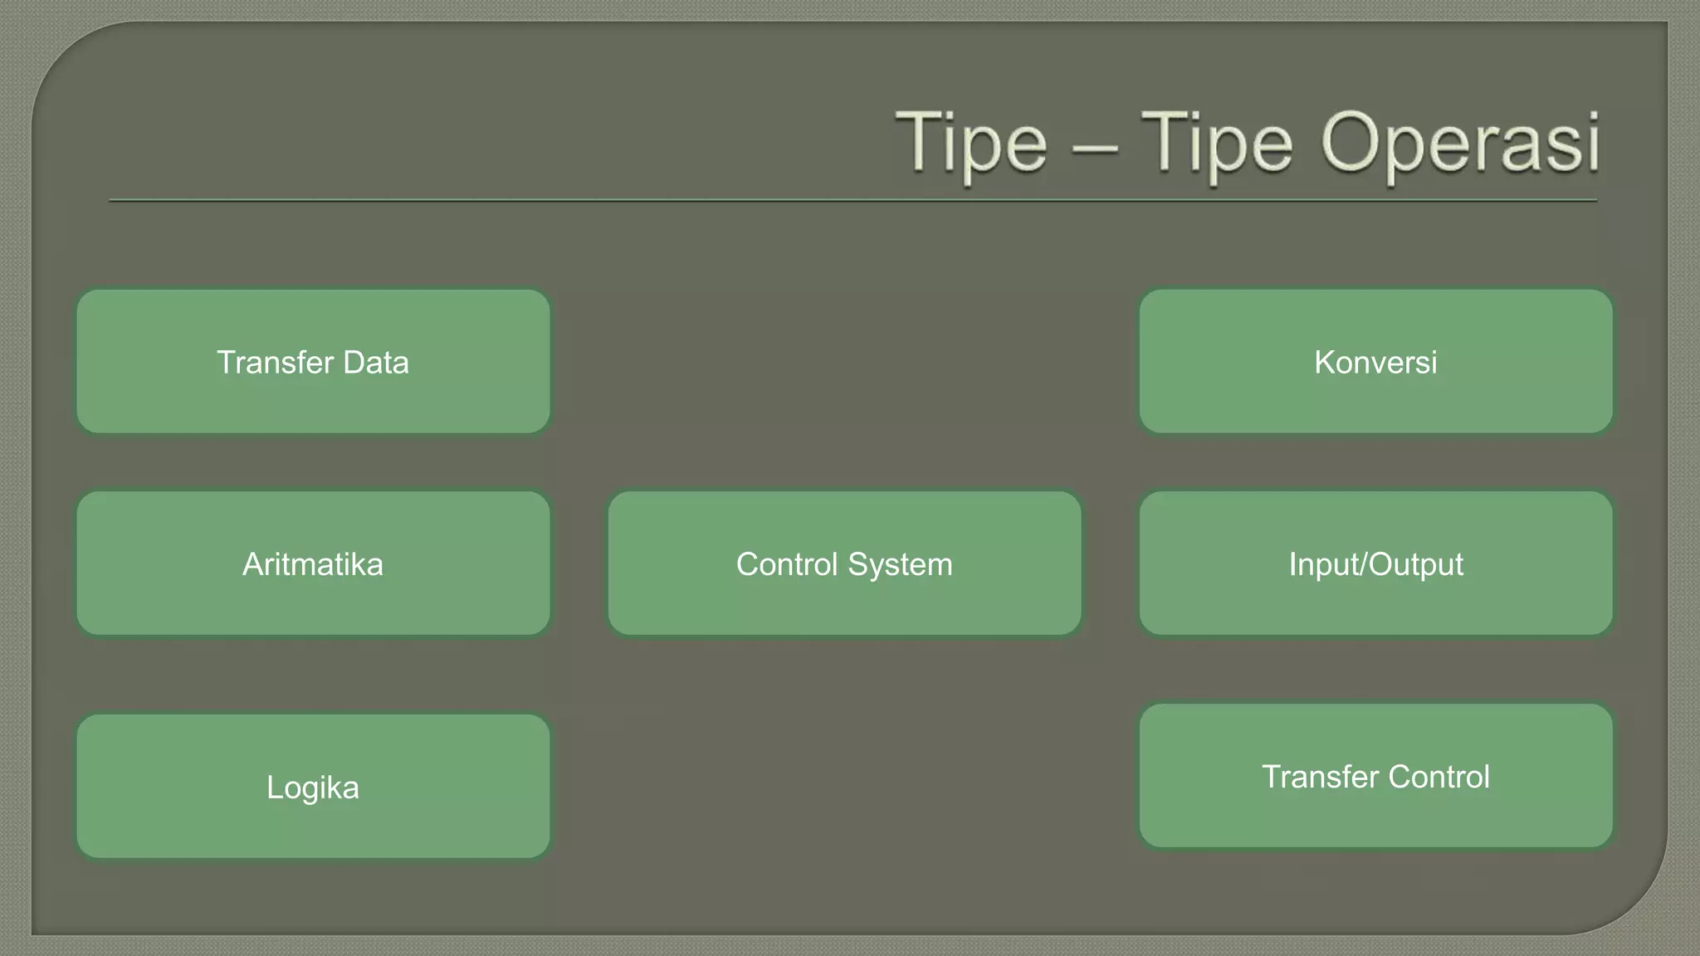Viewport: 1700px width, 956px height.
Task: Click the word Operasi in the title
Action: (1460, 145)
